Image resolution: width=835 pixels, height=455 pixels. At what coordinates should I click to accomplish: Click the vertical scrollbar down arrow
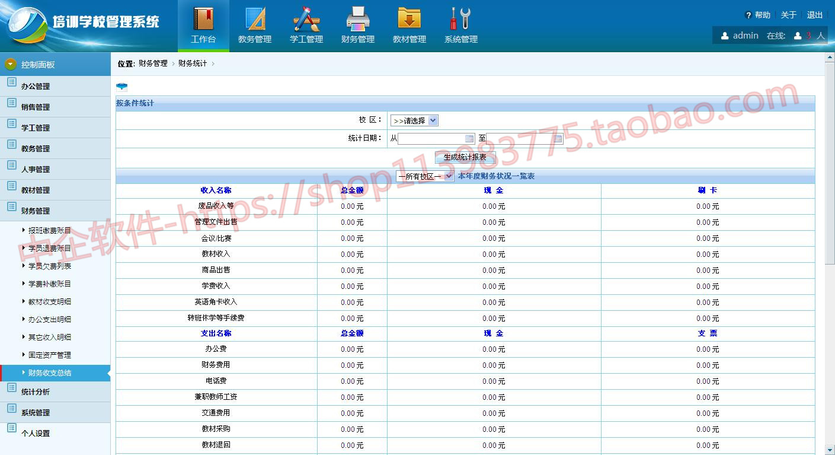click(830, 450)
